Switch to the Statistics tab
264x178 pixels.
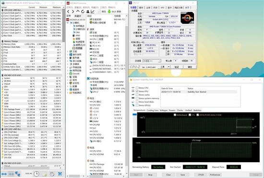(x=197, y=110)
